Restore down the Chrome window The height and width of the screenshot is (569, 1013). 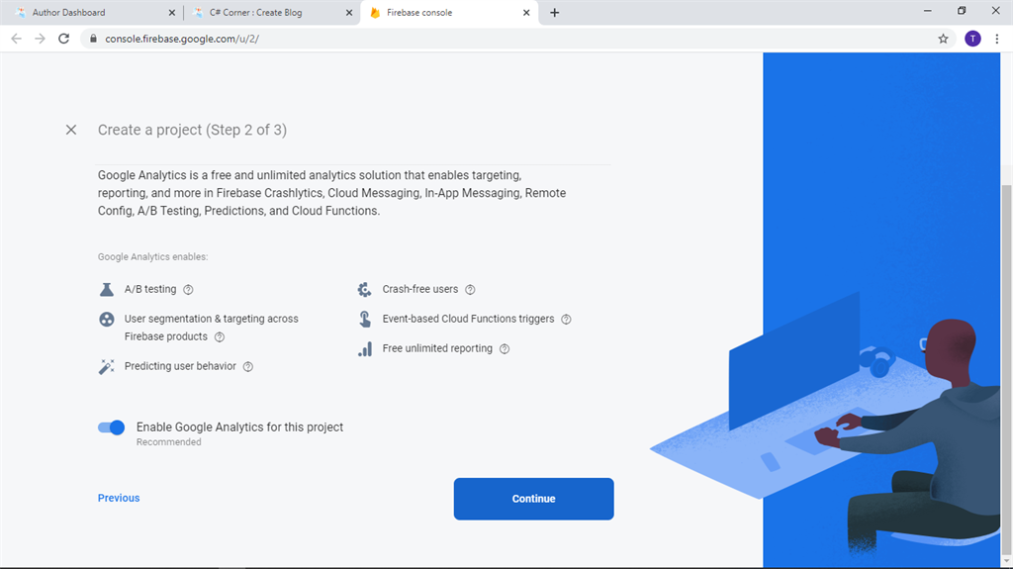coord(962,11)
